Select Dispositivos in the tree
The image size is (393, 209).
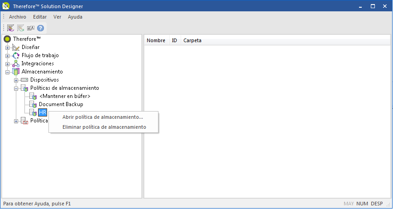click(x=45, y=80)
